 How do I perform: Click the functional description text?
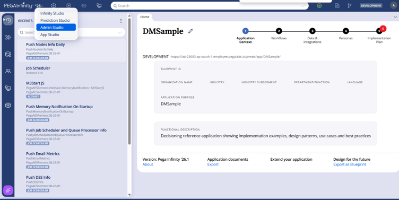click(x=266, y=136)
